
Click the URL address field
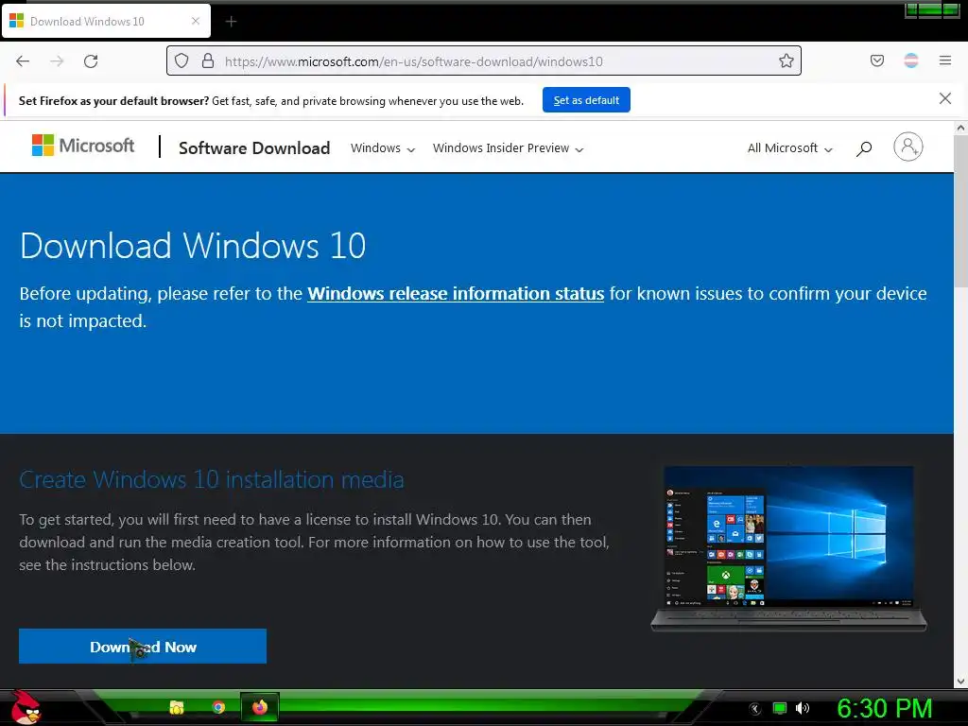coord(483,60)
